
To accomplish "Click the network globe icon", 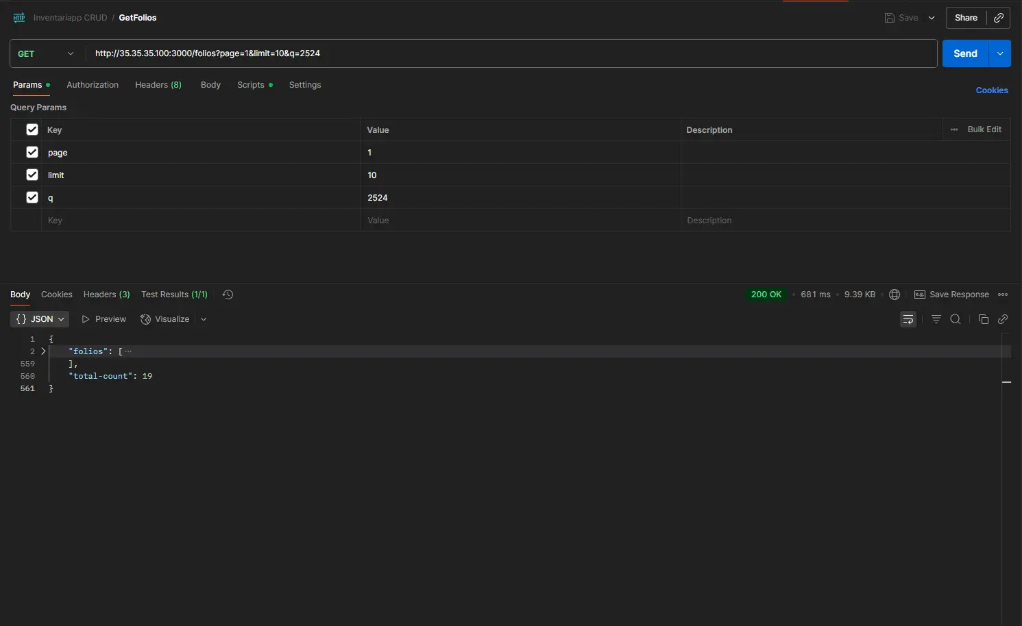I will click(895, 295).
